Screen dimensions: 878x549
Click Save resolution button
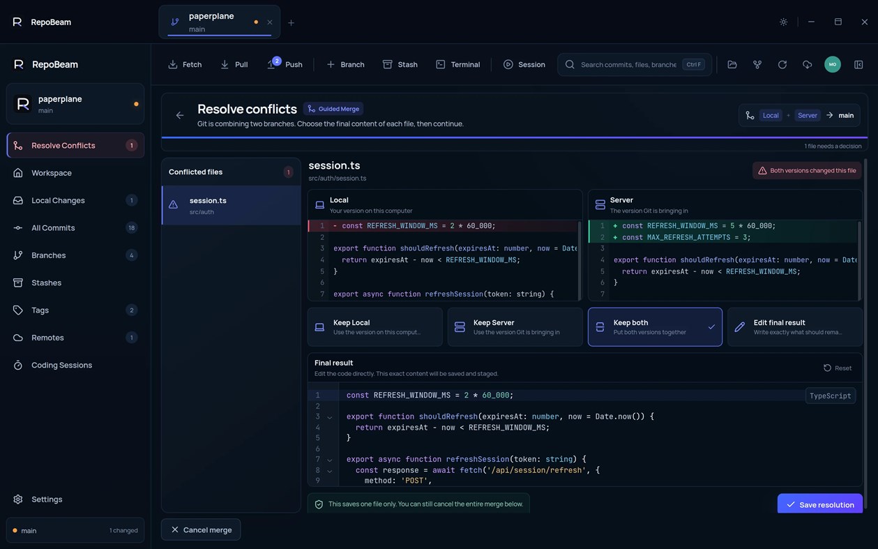820,504
